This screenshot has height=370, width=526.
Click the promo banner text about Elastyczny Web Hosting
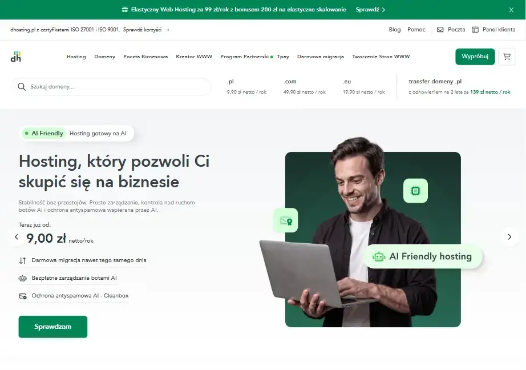(x=238, y=9)
